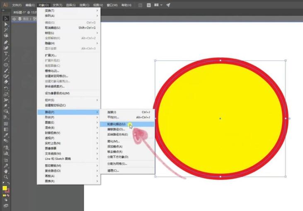Select the Symbol Sprayer tool

6,148
